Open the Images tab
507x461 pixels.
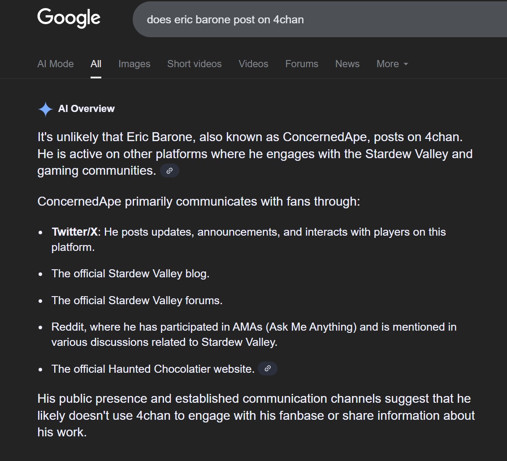(134, 64)
